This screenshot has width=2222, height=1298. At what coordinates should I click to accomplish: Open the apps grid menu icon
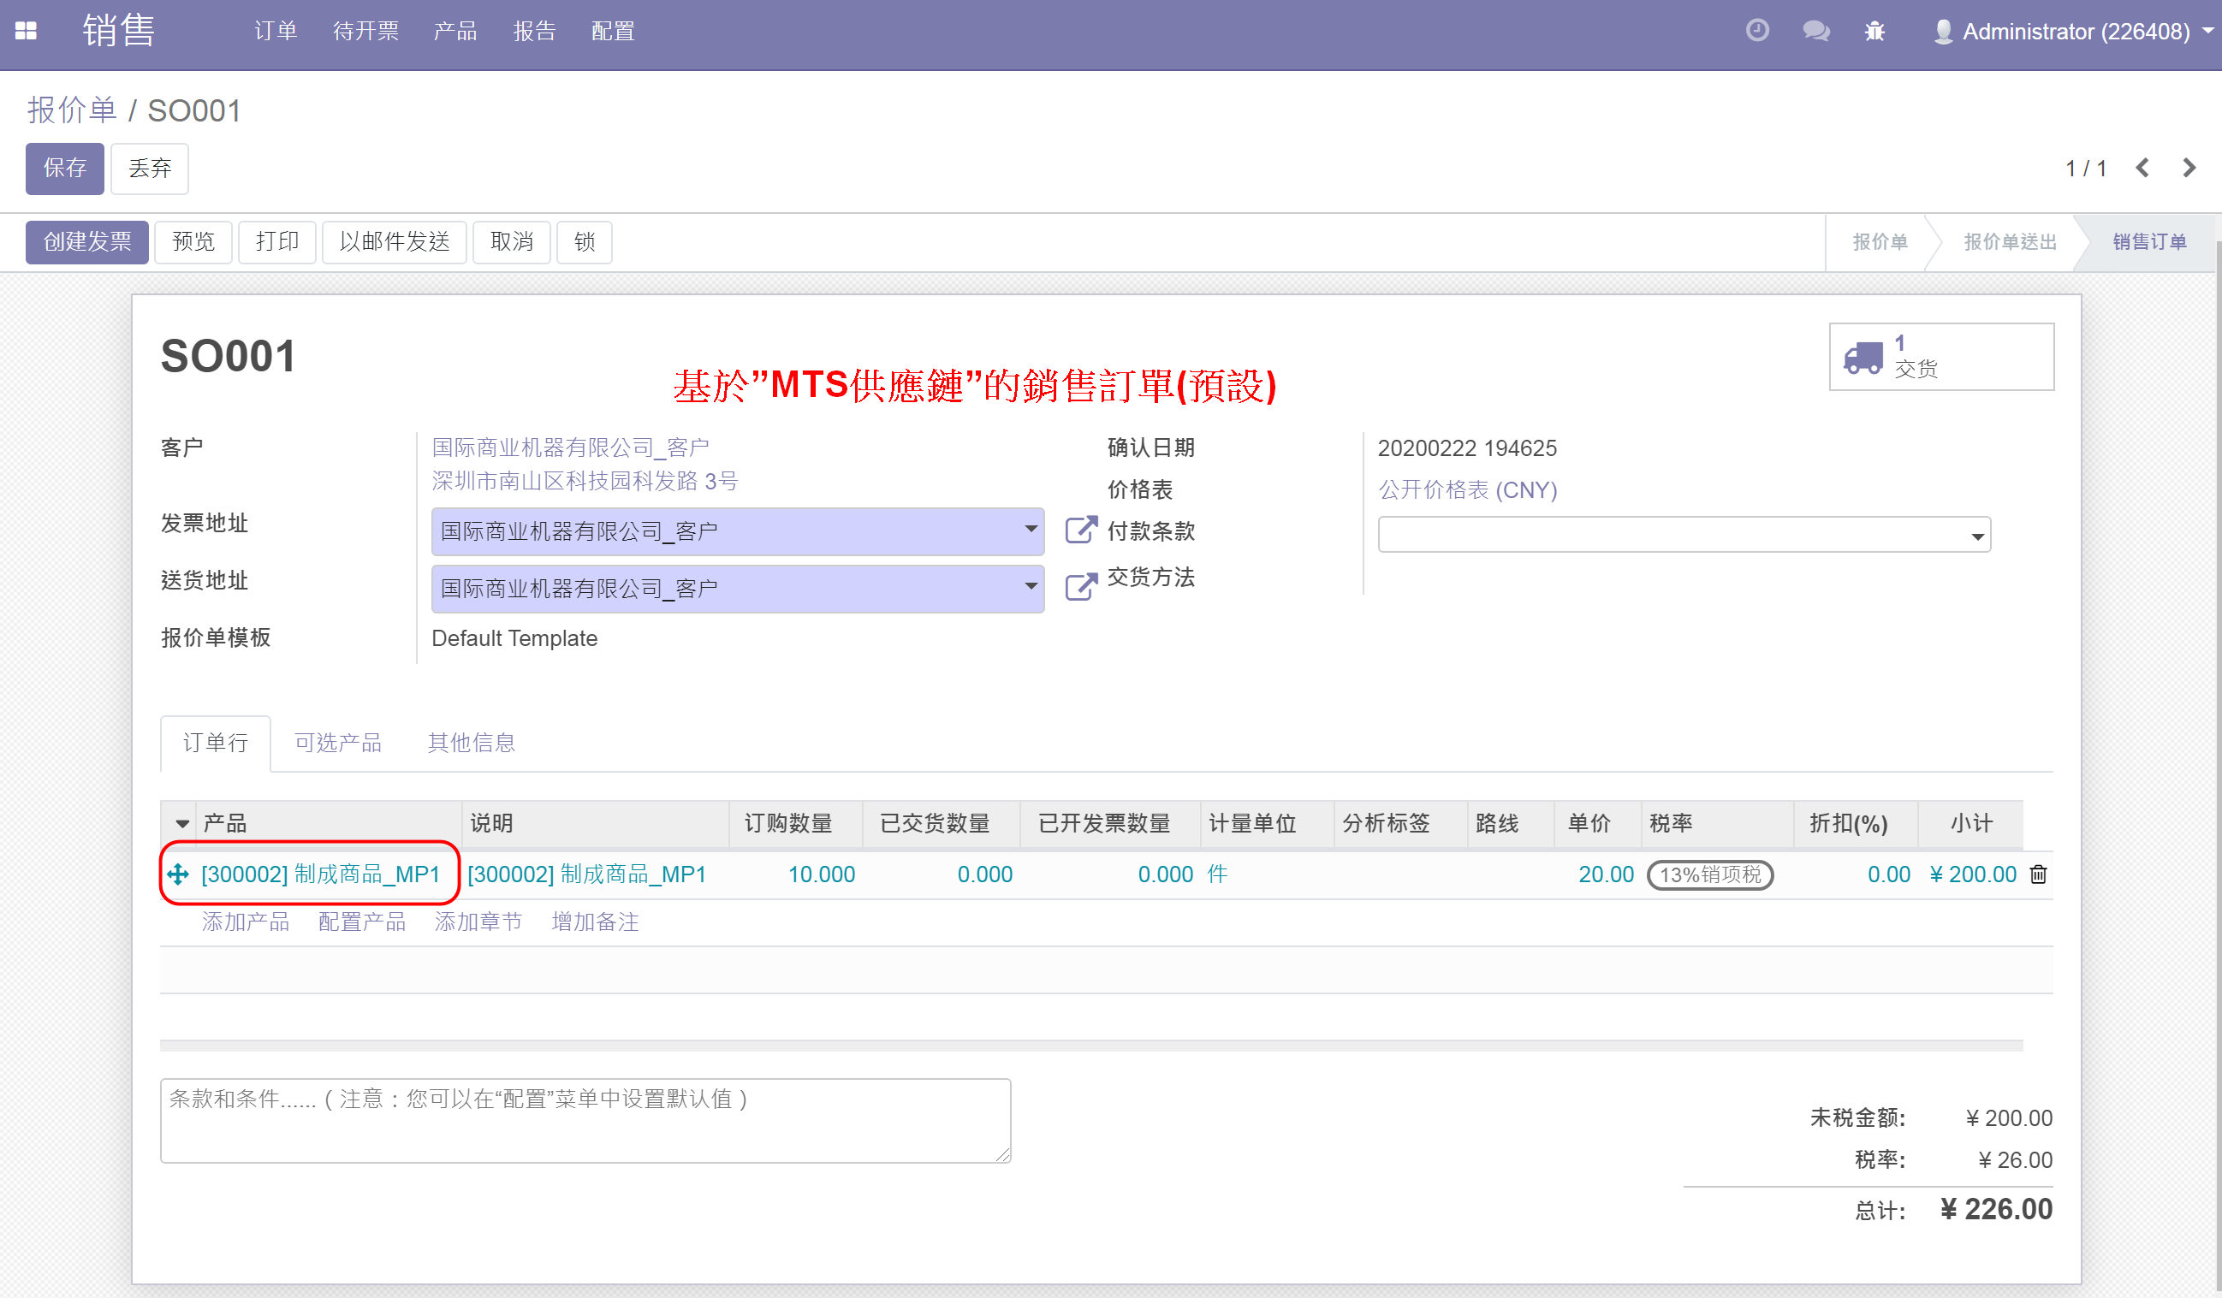point(27,32)
